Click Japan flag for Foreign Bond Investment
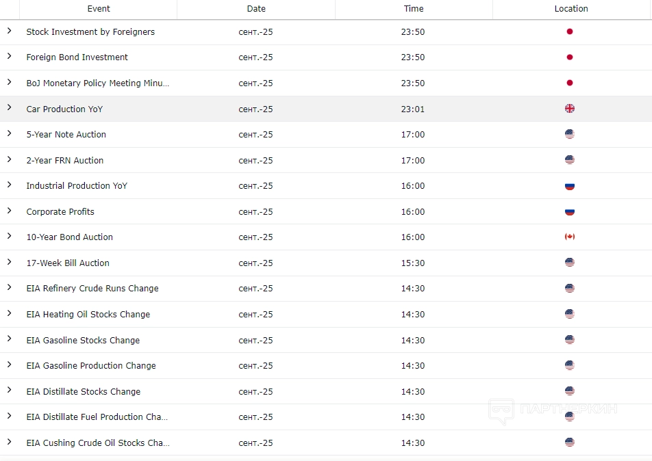This screenshot has width=652, height=461. (569, 57)
